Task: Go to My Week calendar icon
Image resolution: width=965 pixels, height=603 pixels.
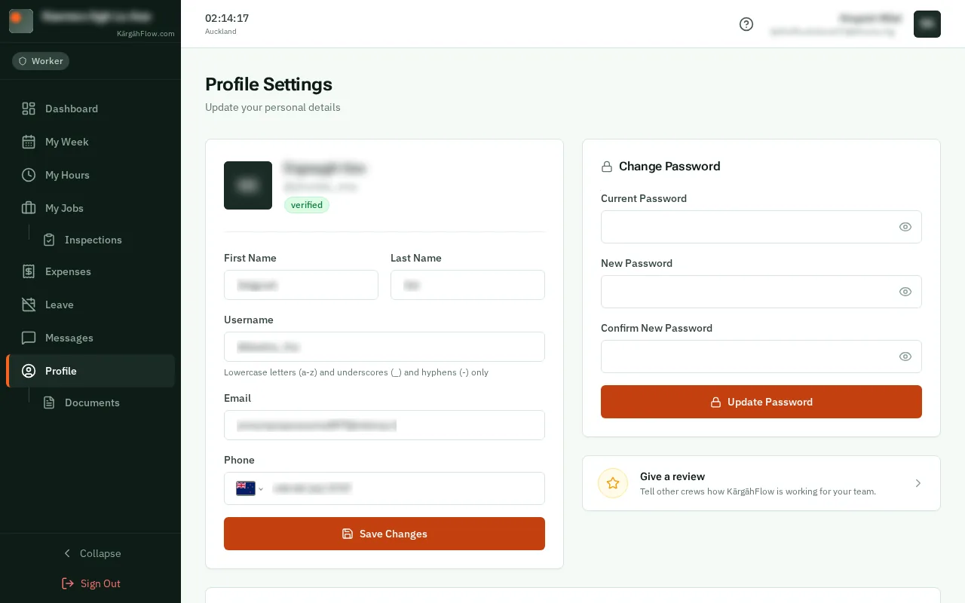Action: (x=29, y=142)
